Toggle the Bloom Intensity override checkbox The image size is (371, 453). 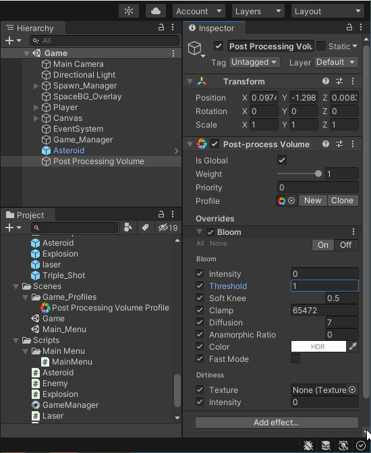(200, 273)
